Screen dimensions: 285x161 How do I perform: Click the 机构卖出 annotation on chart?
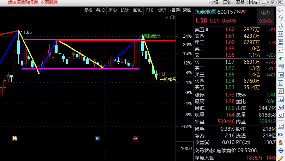tap(152, 36)
